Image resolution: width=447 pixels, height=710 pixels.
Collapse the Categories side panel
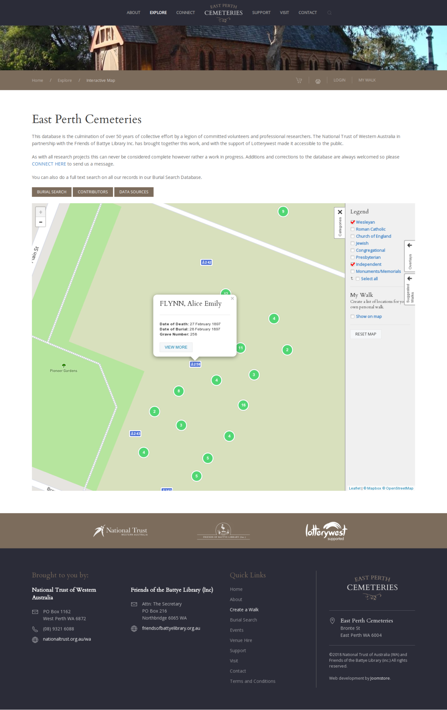(x=340, y=212)
